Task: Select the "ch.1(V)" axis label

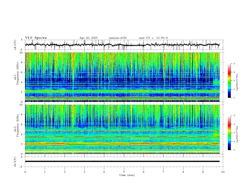Action: coord(15,45)
